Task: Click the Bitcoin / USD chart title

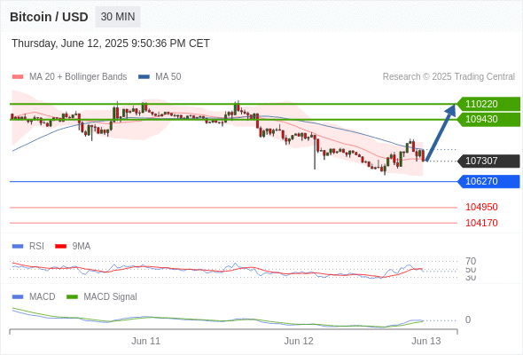Action: 49,17
